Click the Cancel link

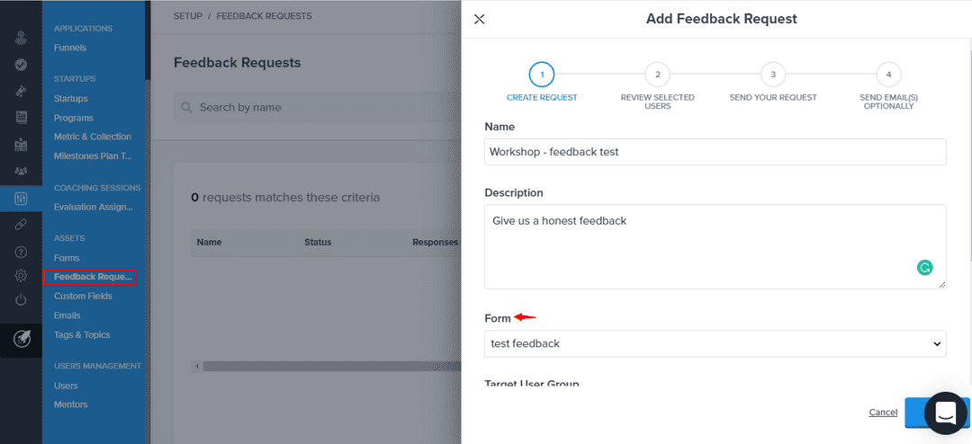tap(882, 413)
